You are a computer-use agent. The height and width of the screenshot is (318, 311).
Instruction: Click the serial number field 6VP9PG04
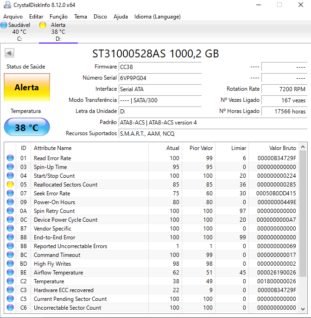pyautogui.click(x=160, y=78)
